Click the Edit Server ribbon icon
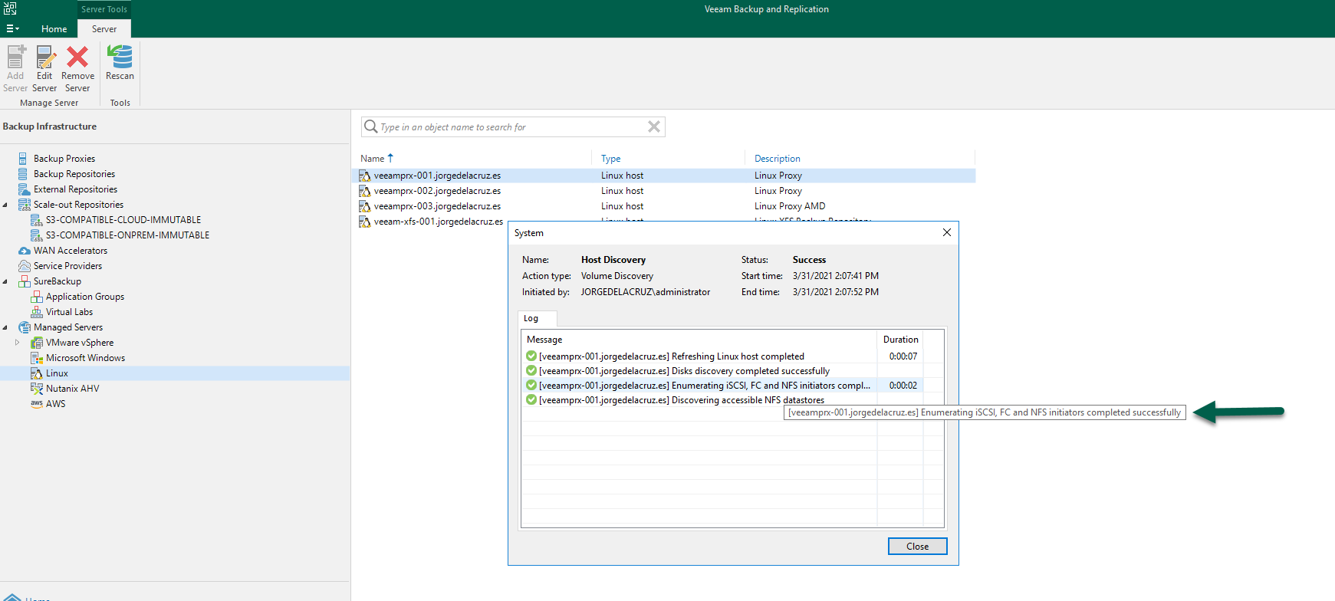Screen dimensions: 1335x601 pos(45,57)
